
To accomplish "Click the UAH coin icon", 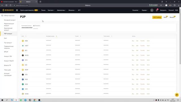I will (x=23, y=89).
